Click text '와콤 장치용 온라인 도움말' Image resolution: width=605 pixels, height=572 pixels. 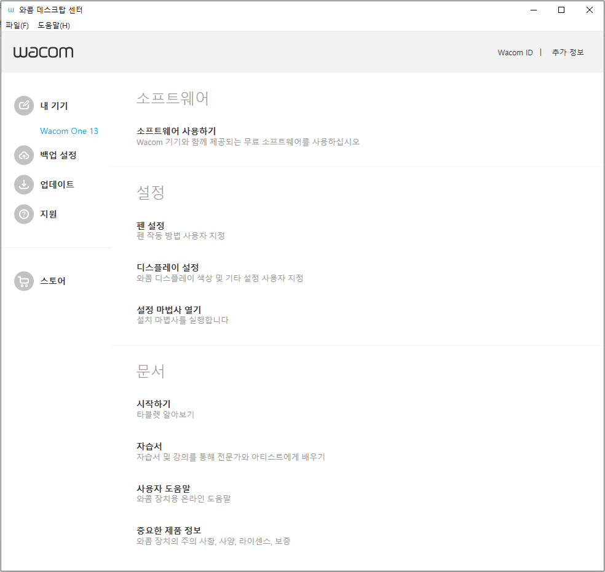[x=184, y=499]
